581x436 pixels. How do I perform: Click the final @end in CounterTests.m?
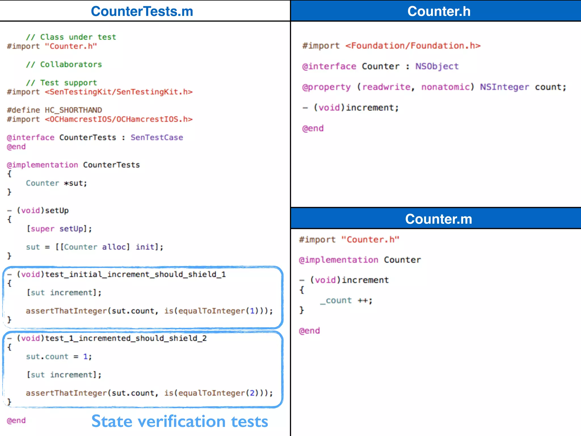16,420
